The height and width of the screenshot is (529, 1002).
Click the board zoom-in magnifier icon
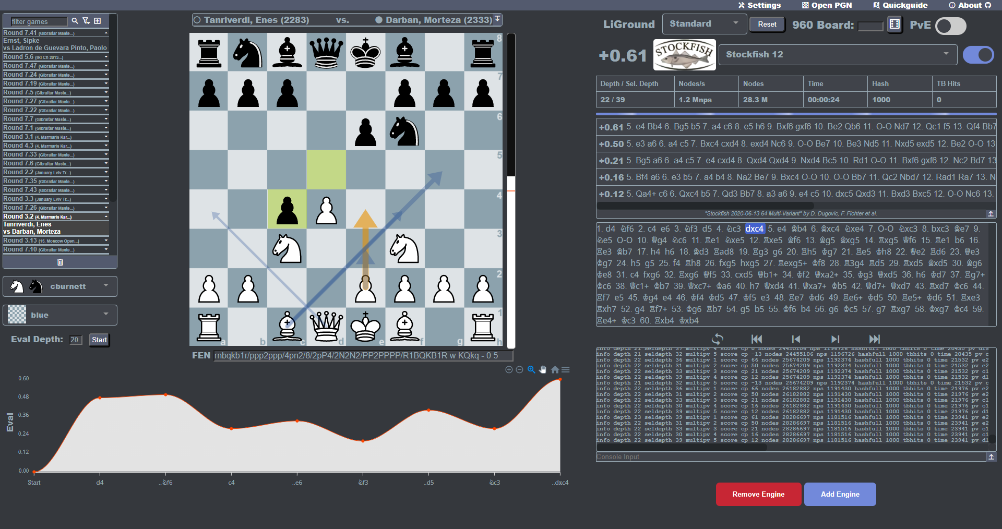[531, 370]
